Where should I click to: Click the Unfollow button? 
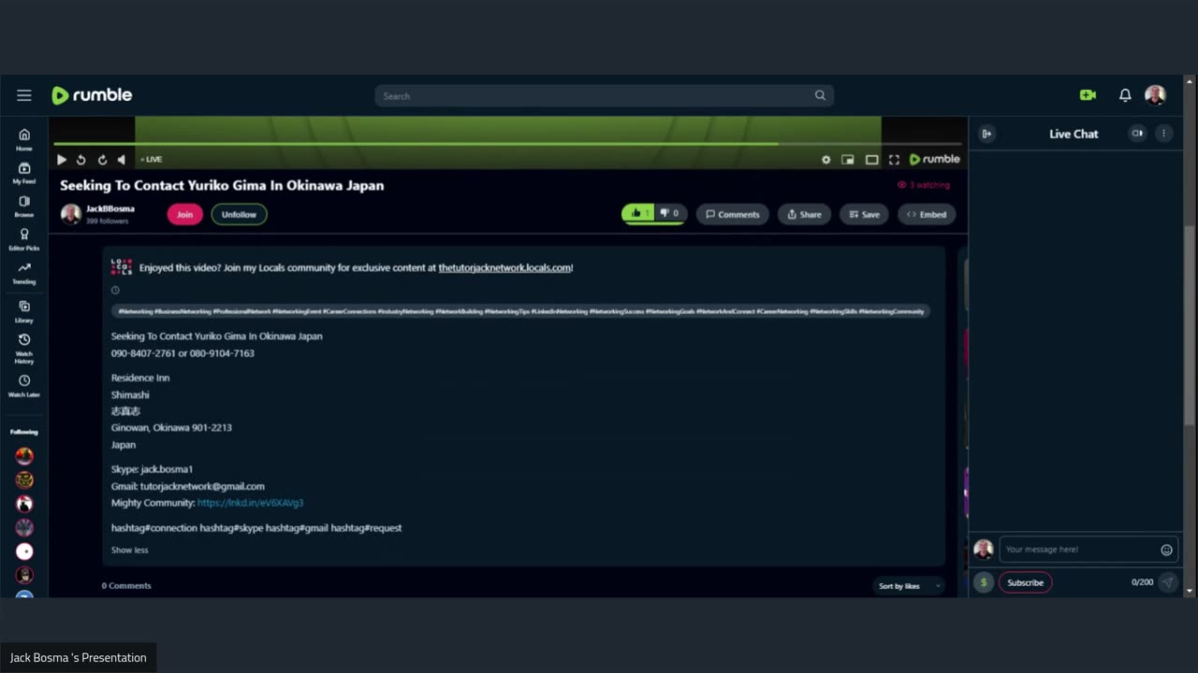coord(239,214)
